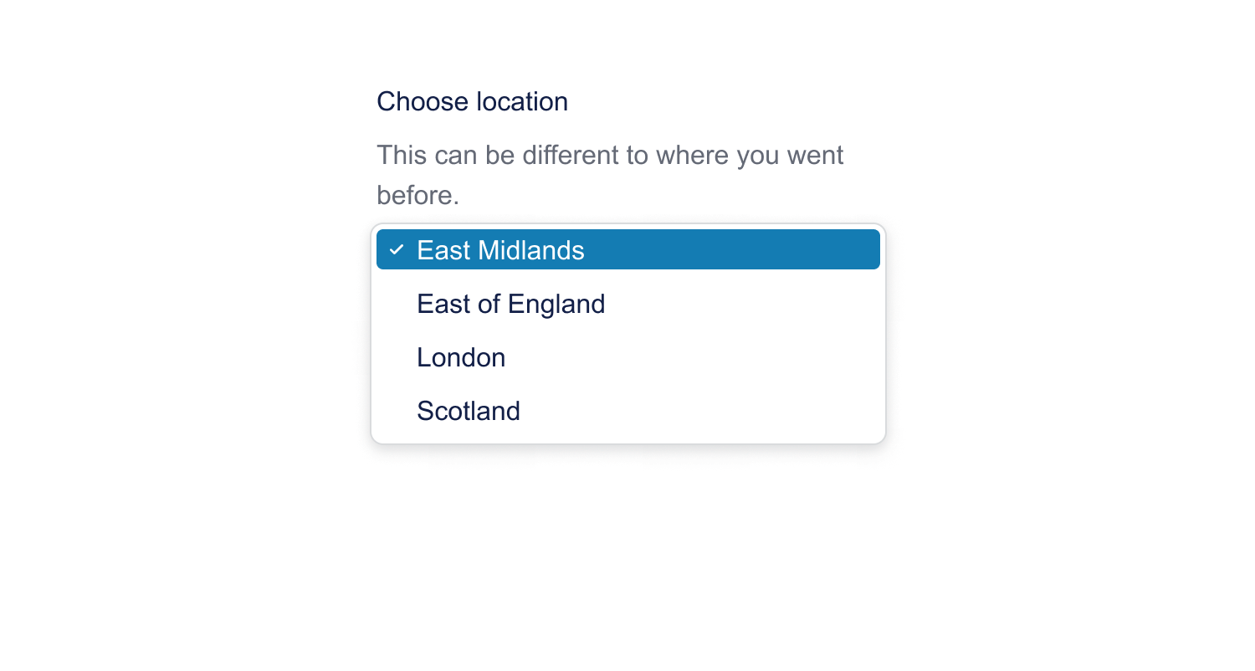The width and height of the screenshot is (1255, 671).
Task: Click the Choose location heading
Action: (x=473, y=101)
